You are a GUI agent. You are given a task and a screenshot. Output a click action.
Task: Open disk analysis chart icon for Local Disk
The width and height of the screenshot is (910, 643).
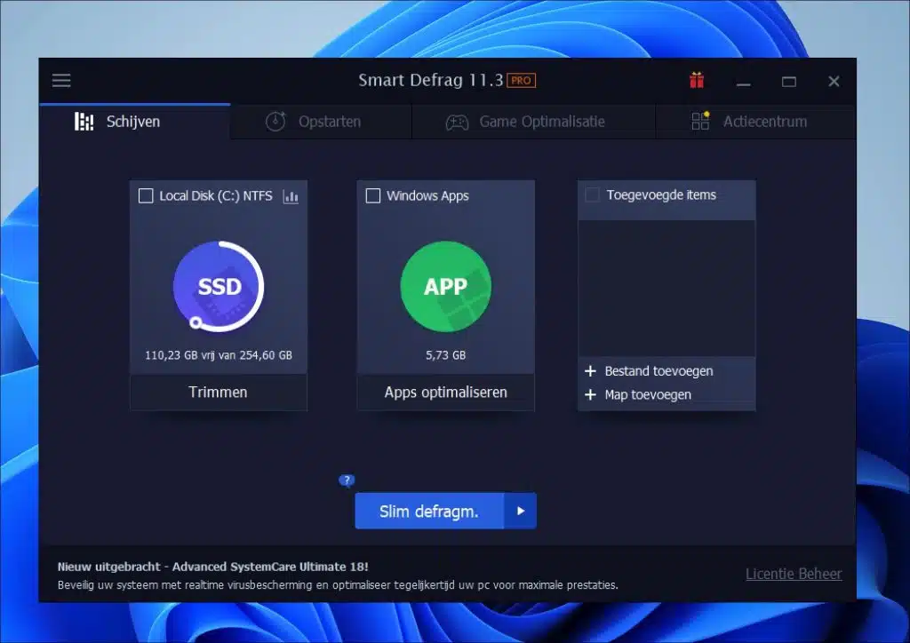pos(291,196)
